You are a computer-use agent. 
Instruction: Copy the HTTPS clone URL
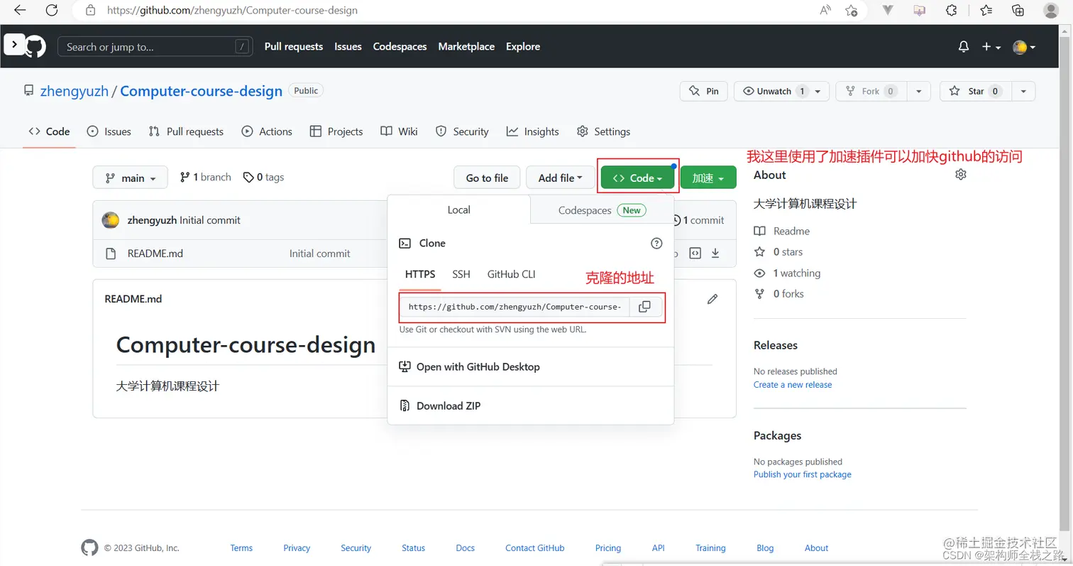click(x=644, y=307)
